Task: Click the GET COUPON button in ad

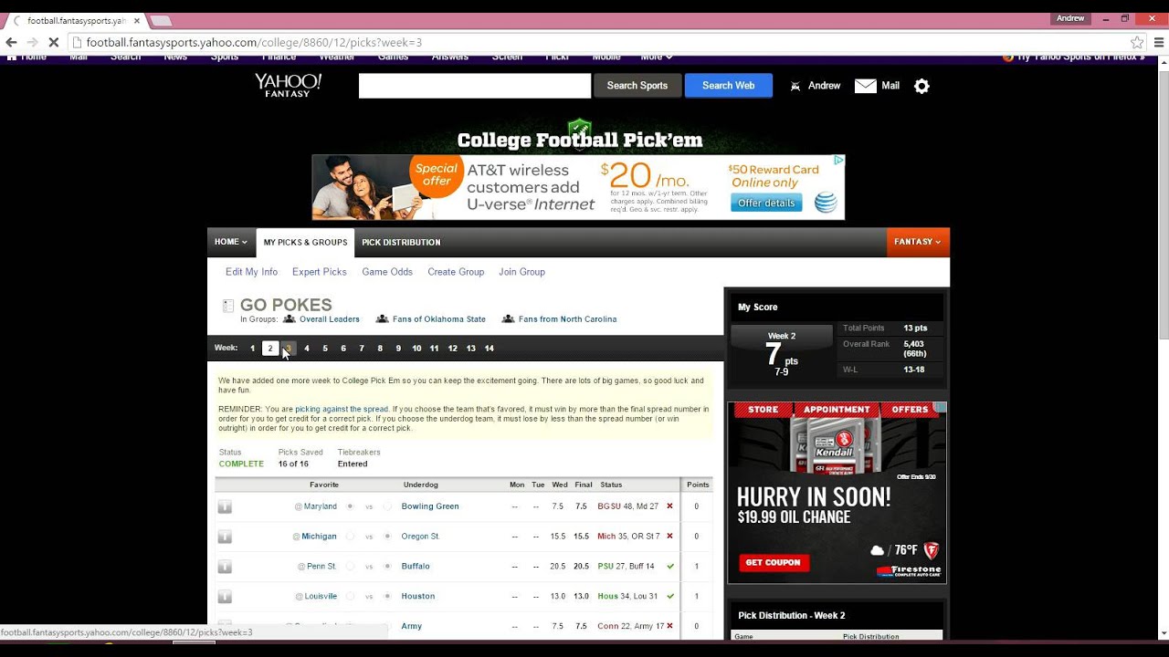Action: 774,563
